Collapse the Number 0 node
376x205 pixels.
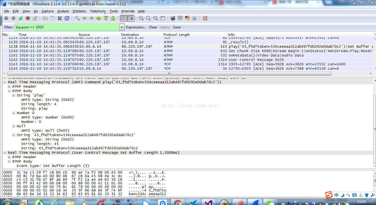coord(14,113)
